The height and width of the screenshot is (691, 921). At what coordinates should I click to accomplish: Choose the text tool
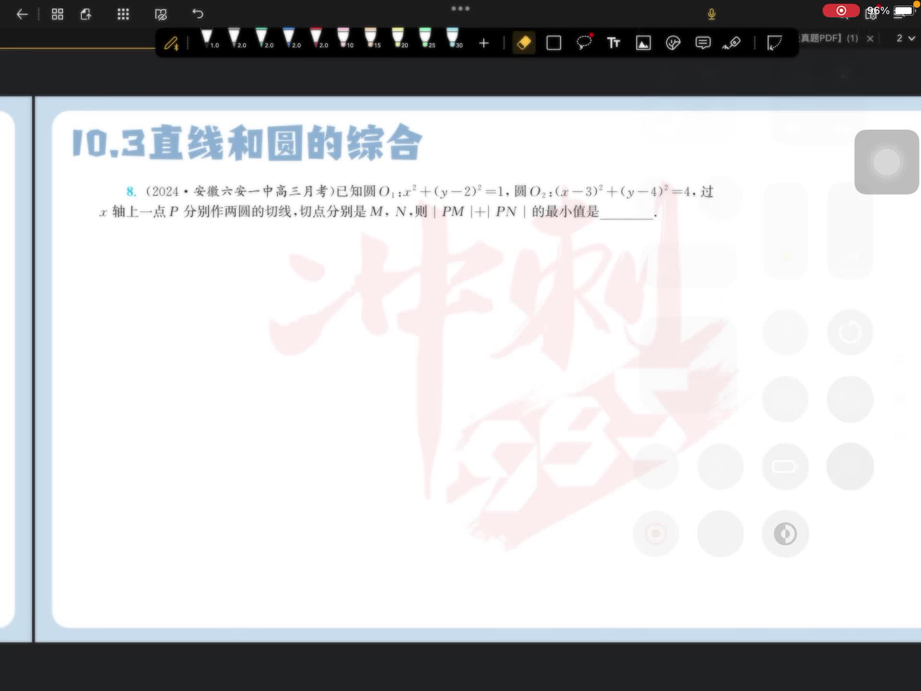pos(613,43)
